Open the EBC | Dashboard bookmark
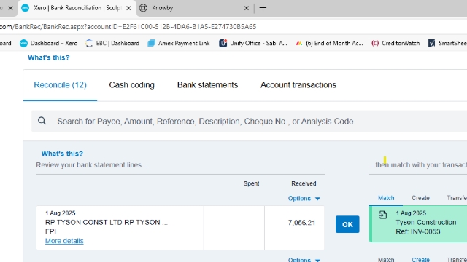This screenshot has width=467, height=262. coord(112,44)
